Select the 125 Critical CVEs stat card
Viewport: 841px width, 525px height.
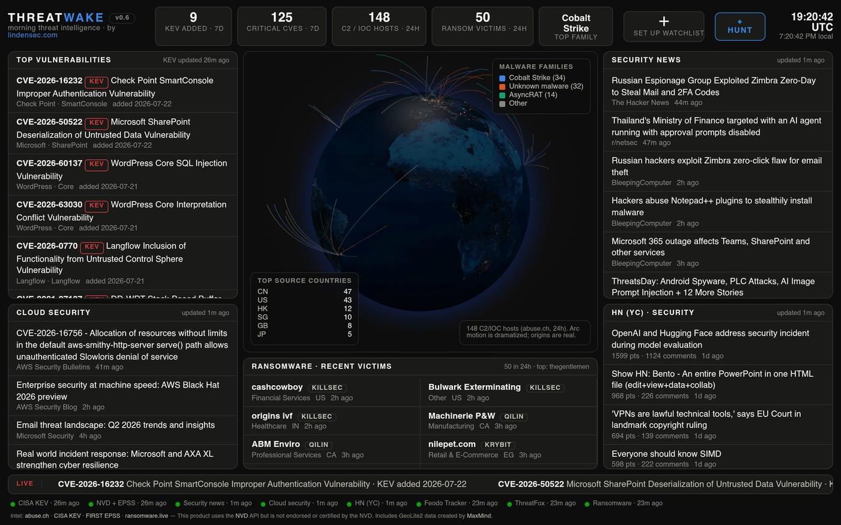point(282,26)
